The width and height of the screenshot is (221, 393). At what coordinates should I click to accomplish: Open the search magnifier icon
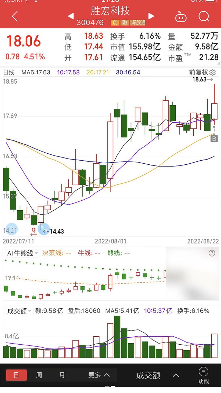(204, 16)
